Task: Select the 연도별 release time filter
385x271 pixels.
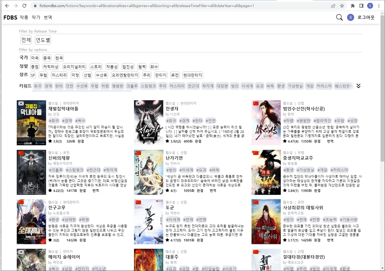Action: [x=43, y=40]
